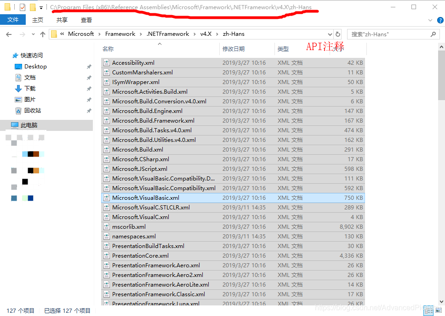Open 下载 in quick access

pyautogui.click(x=30, y=89)
